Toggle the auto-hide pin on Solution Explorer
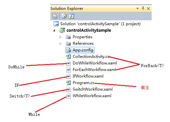The width and height of the screenshot is (170, 122). [143, 8]
